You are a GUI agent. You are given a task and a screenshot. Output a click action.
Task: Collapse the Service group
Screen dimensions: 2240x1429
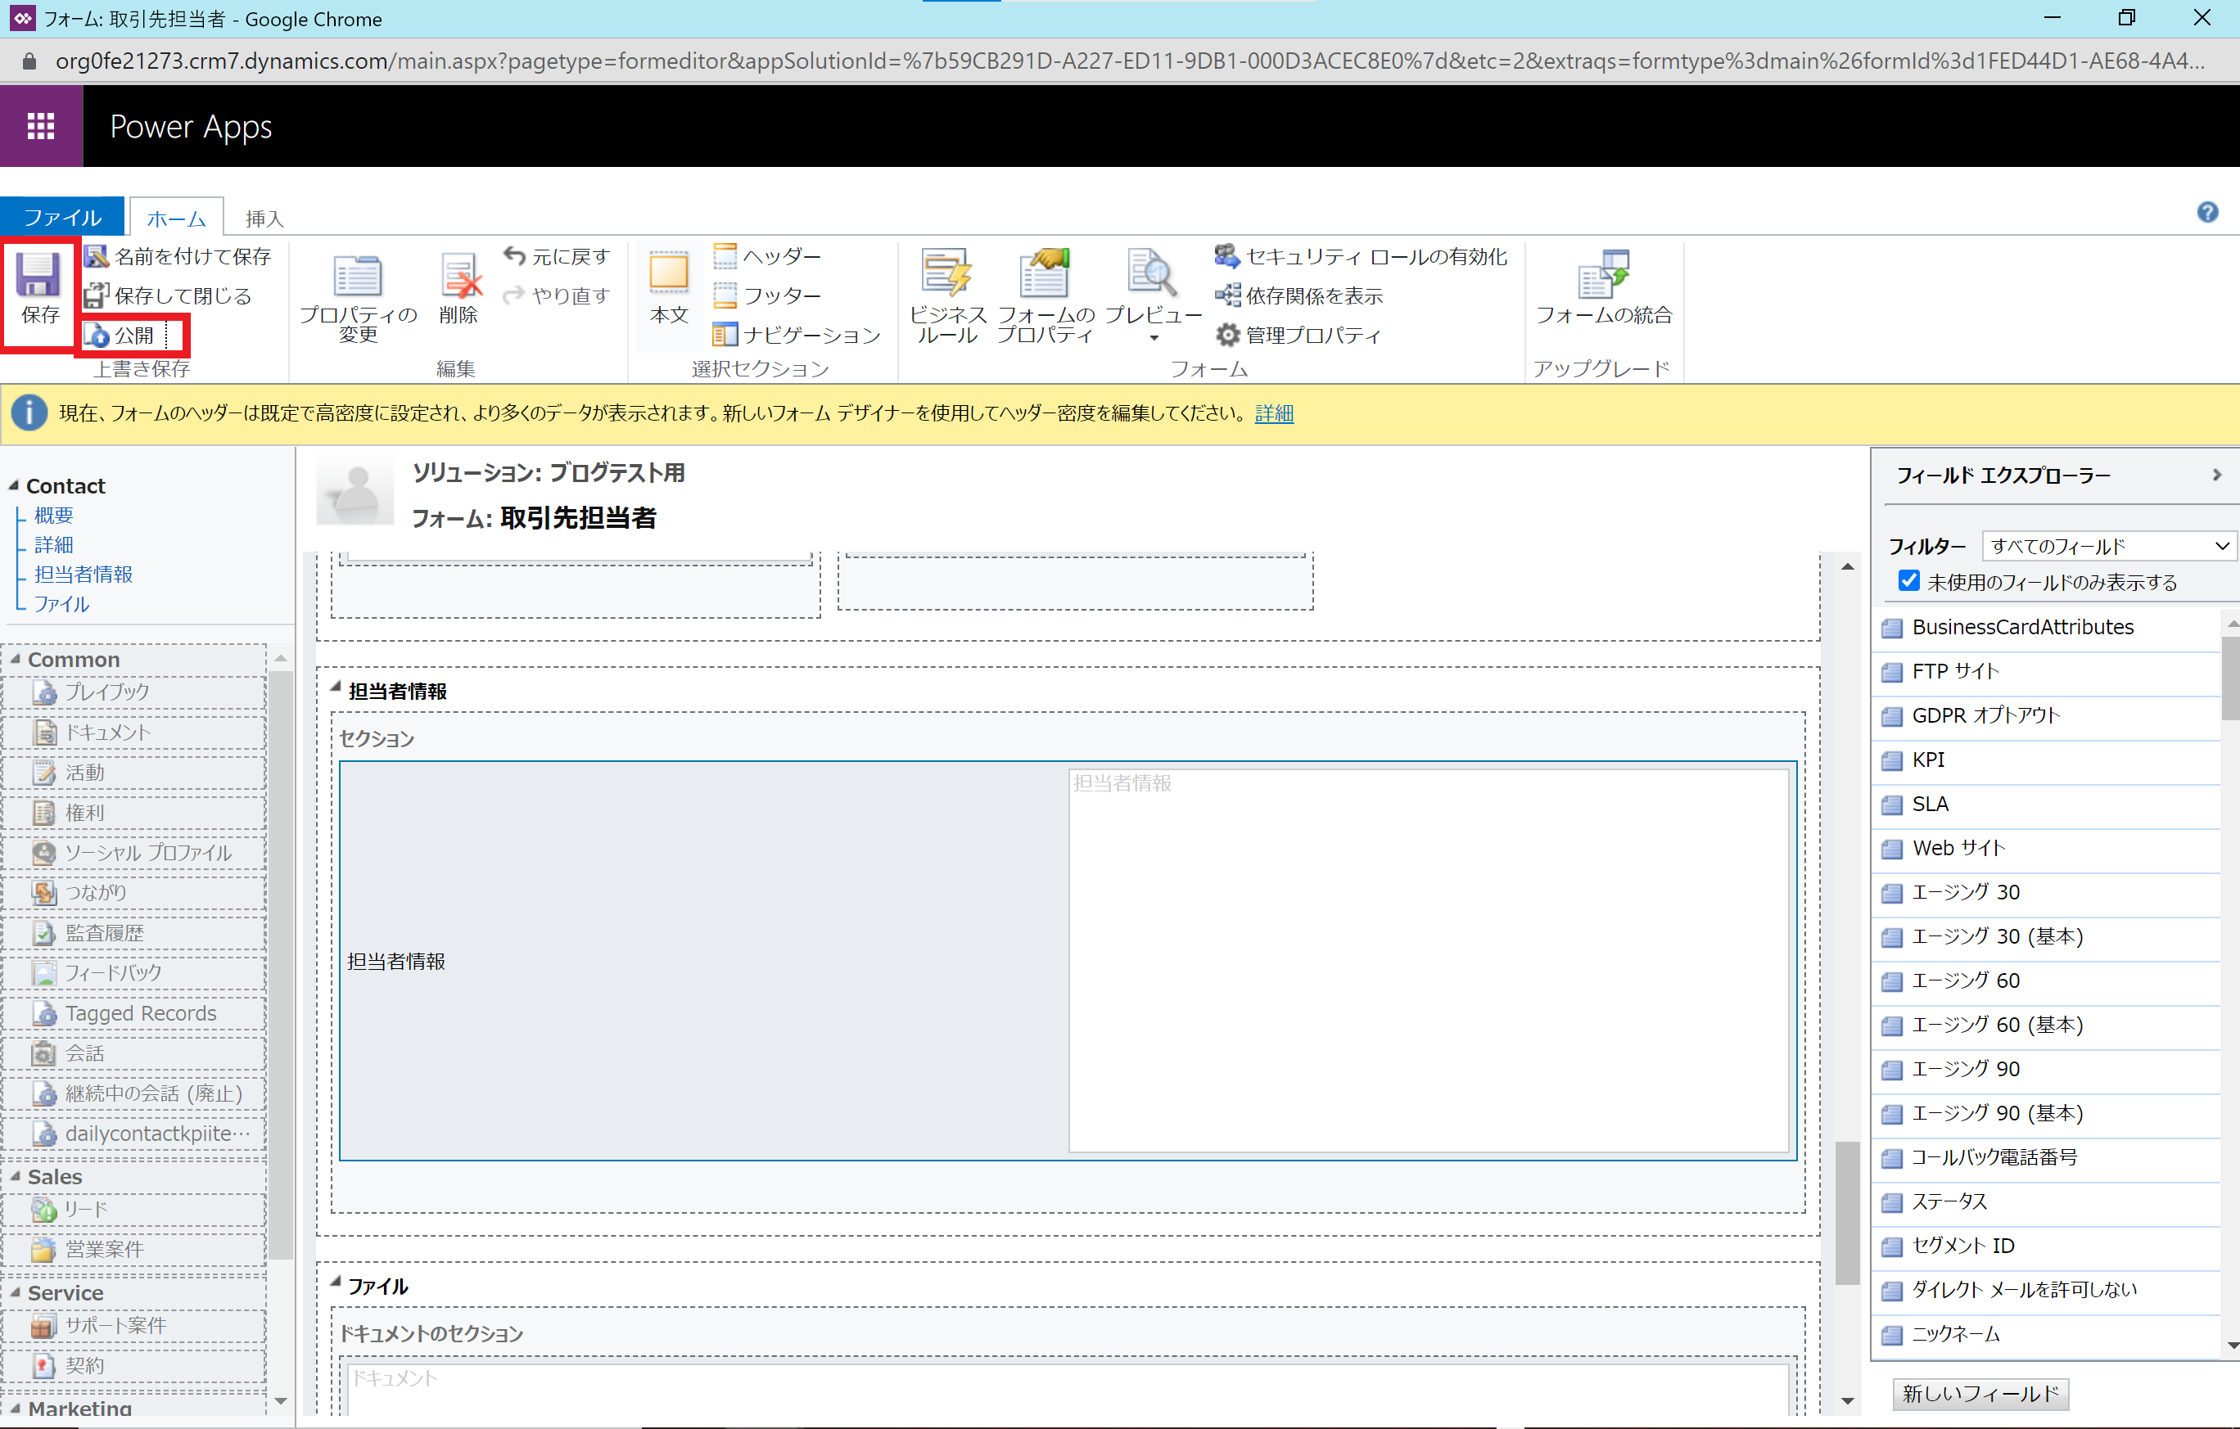click(16, 1292)
